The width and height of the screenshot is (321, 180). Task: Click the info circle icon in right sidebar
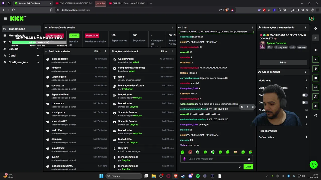pyautogui.click(x=315, y=28)
